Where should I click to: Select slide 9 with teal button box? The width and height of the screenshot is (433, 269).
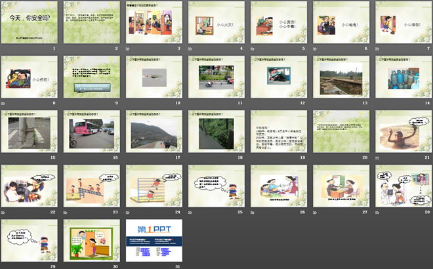coord(92,77)
